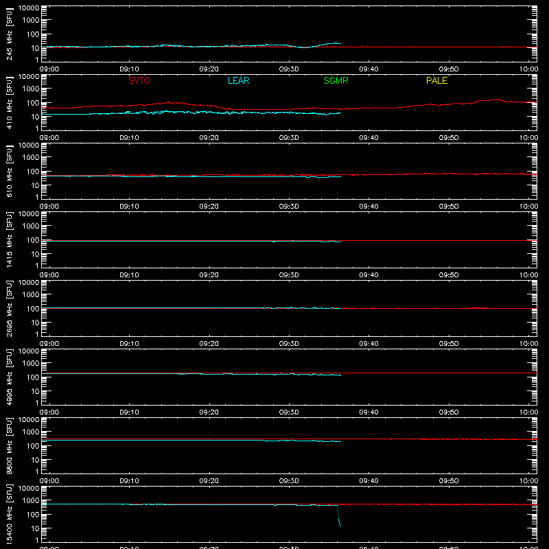Viewport: 549px width, 549px height.
Task: Click 09:30 tick label under 610 MHz panel
Action: (289, 207)
